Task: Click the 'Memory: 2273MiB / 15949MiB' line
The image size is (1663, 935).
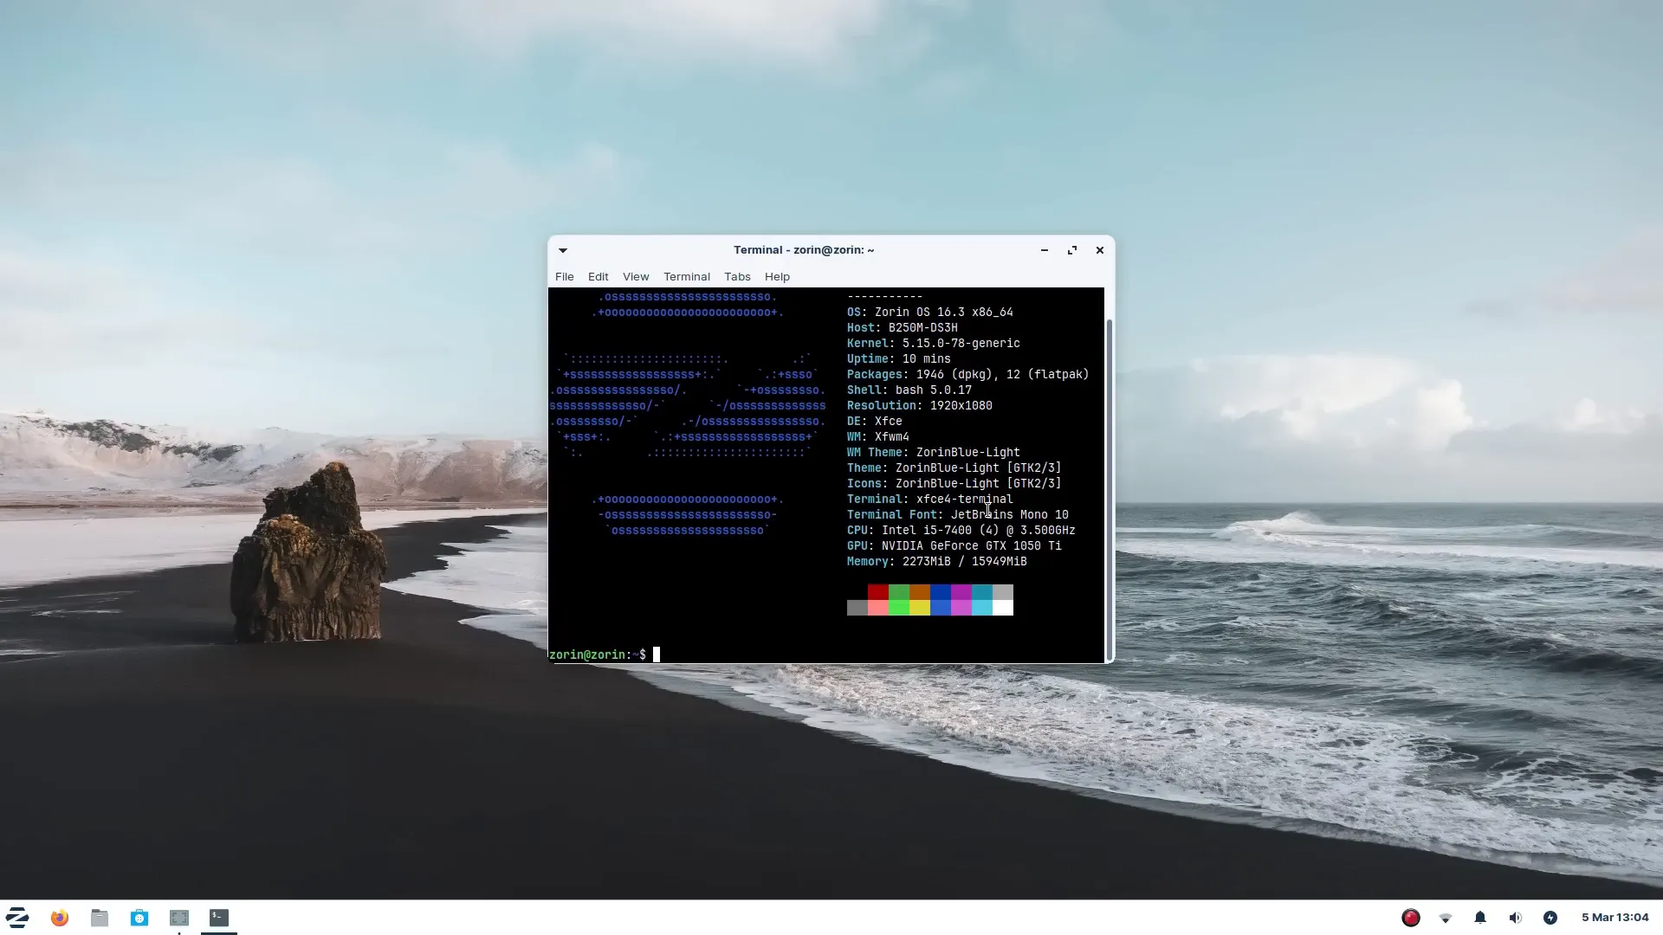Action: click(937, 562)
